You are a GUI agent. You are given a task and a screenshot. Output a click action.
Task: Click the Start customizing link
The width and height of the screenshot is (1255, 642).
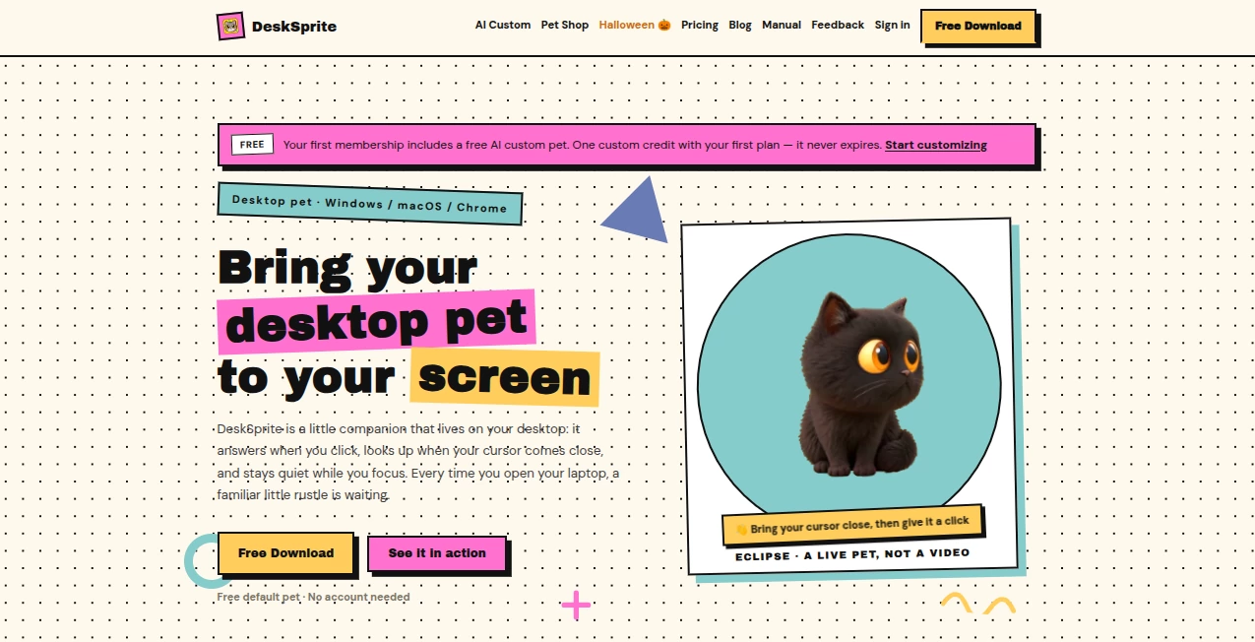point(936,145)
